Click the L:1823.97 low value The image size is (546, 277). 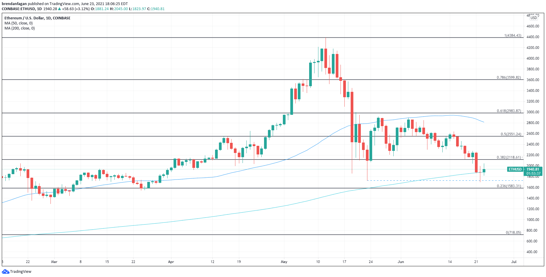[x=137, y=9]
